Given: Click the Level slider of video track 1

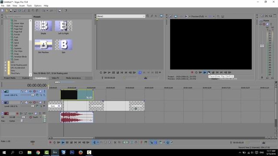Looking at the screenshot, I should click(x=33, y=95).
